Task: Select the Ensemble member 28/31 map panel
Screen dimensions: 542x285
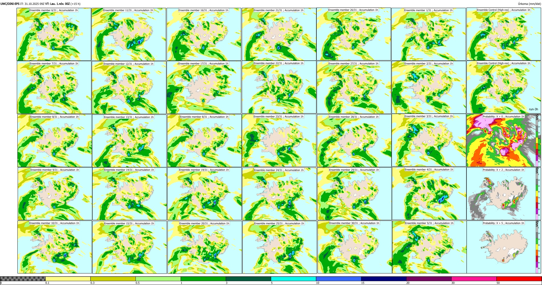Action: [x=354, y=141]
